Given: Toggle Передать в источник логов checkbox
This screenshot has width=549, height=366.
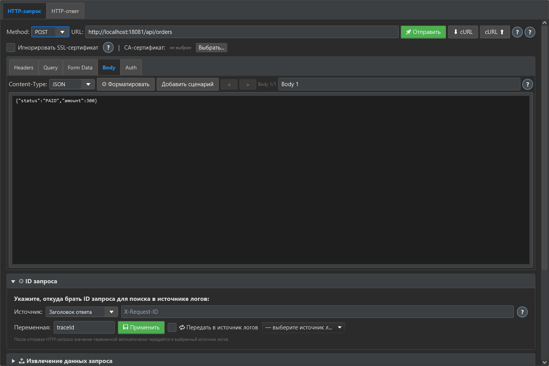Looking at the screenshot, I should coord(172,327).
